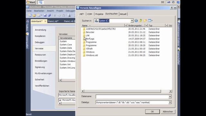The height and width of the screenshot is (116, 206).
Task: Go back using the dialog's blue Back icon
Action: coord(136,21)
